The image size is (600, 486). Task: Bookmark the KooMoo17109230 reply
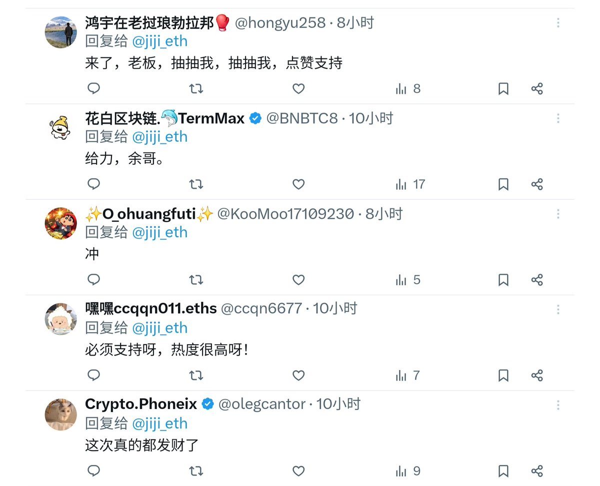503,280
